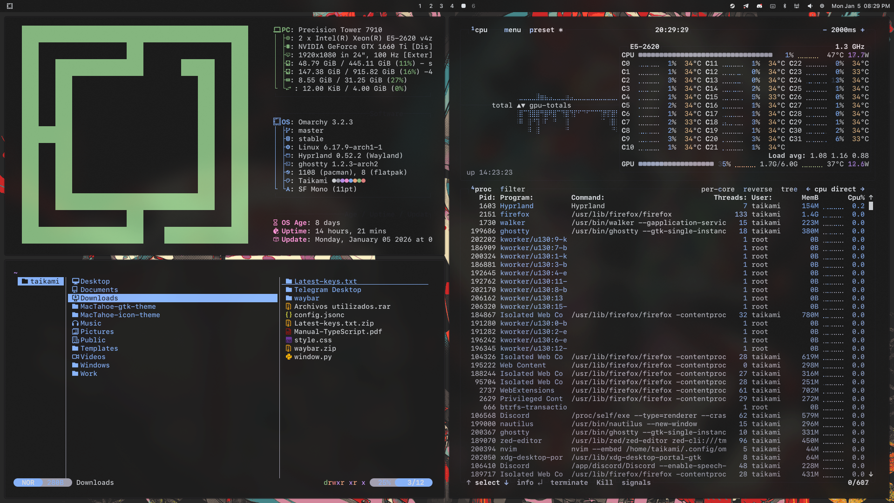This screenshot has height=503, width=894.
Task: Select the Windows folder in yazi
Action: [x=173, y=365]
